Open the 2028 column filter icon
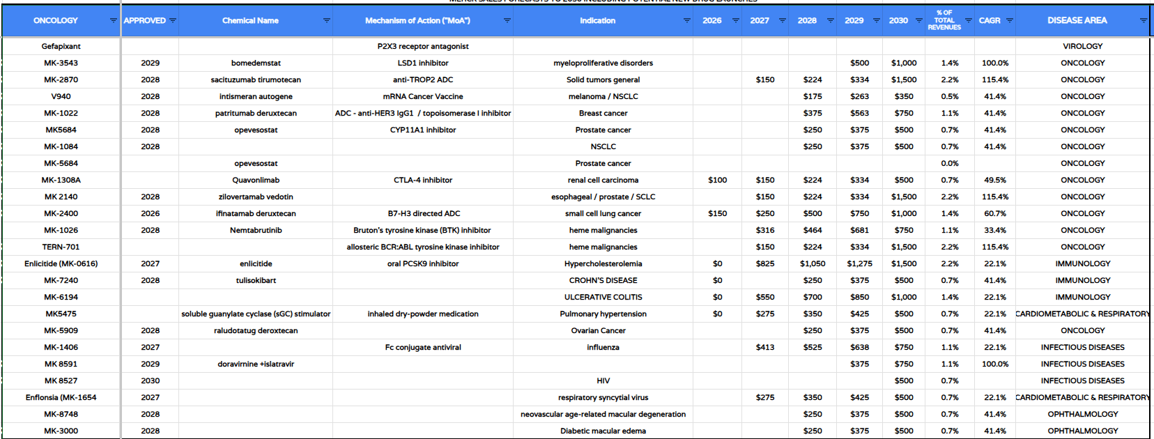This screenshot has height=439, width=1154. click(x=830, y=21)
